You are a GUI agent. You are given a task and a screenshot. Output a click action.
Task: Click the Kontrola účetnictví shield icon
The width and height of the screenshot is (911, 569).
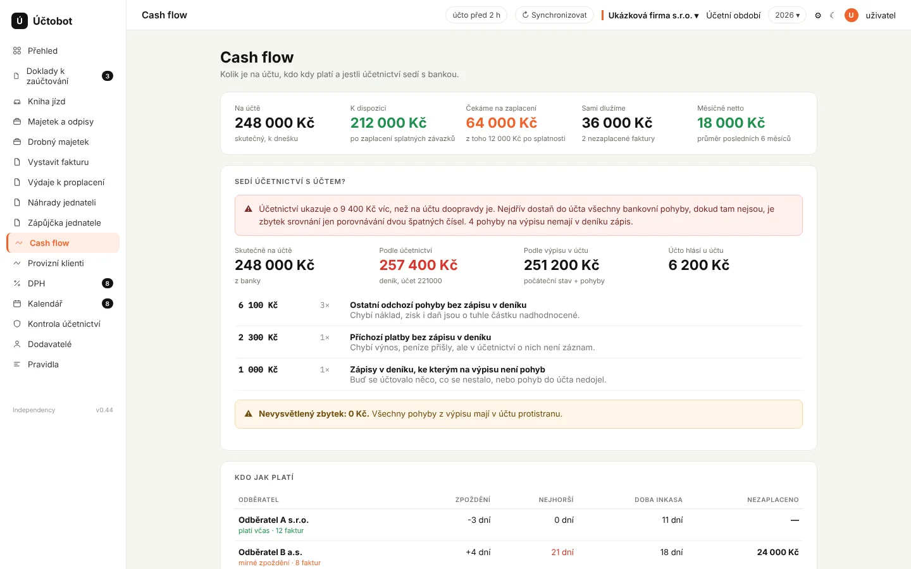point(17,324)
